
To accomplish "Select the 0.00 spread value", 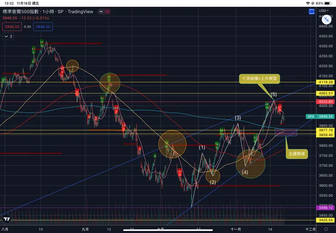I will pyautogui.click(x=27, y=27).
